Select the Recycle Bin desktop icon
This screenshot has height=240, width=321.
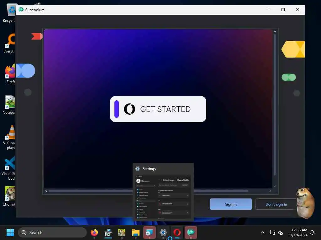(x=9, y=12)
